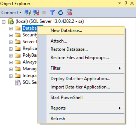Click the Object Explorer title text
The image size is (136, 128).
click(x=15, y=4)
